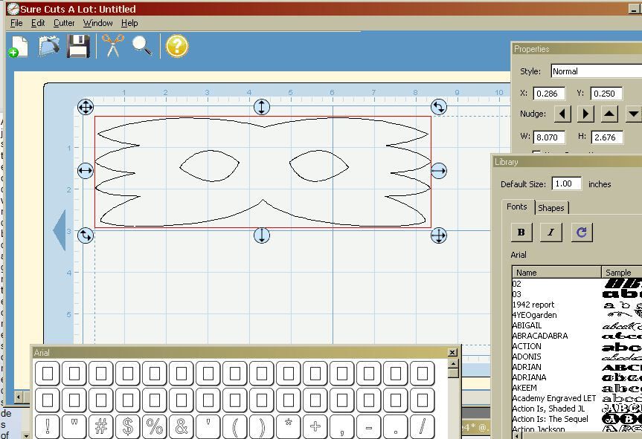Toggle Bold font style button
Image resolution: width=642 pixels, height=439 pixels.
[521, 232]
